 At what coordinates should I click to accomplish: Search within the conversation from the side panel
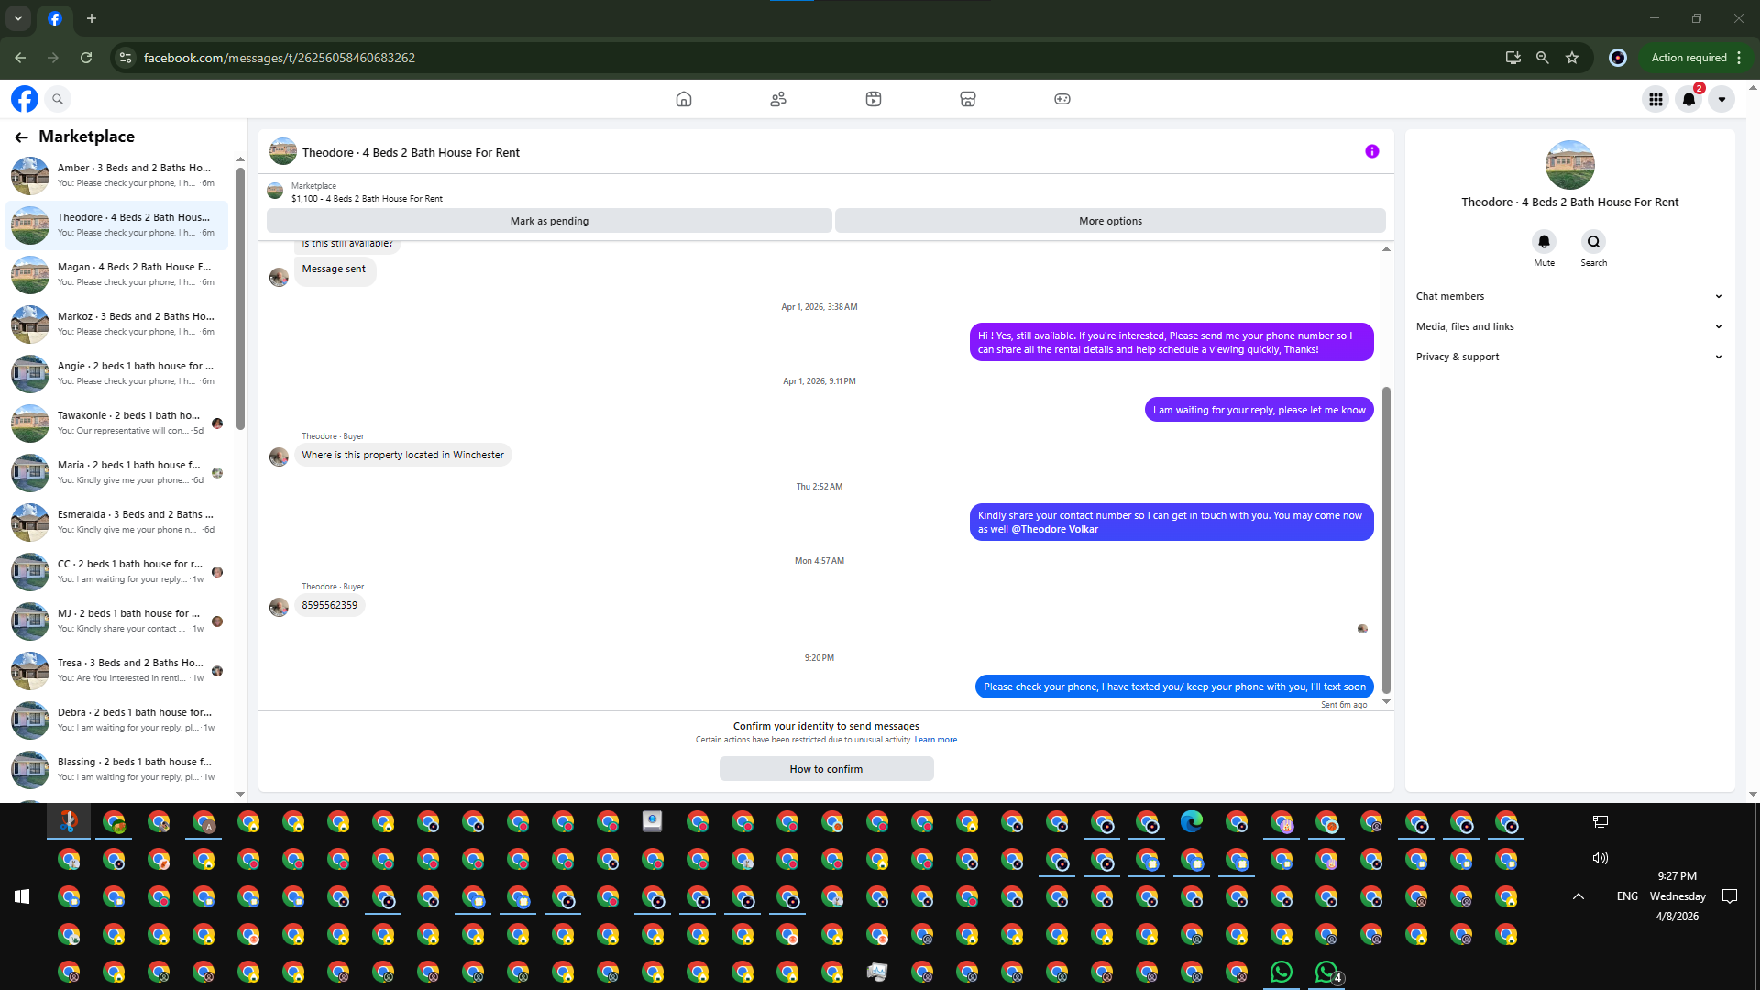click(x=1593, y=242)
